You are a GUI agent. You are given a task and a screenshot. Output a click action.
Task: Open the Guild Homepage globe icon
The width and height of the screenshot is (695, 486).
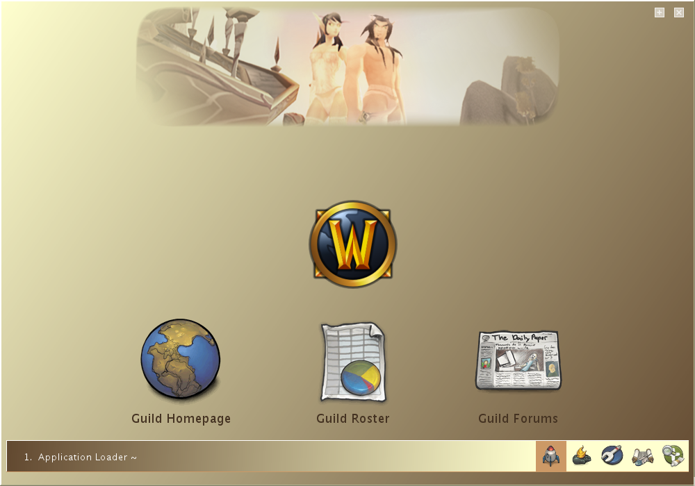181,358
